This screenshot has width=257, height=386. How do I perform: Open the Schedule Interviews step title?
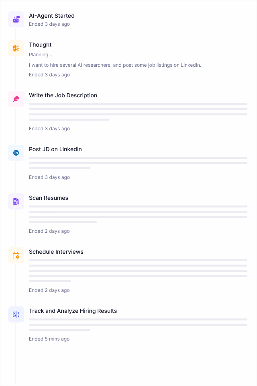pos(56,252)
